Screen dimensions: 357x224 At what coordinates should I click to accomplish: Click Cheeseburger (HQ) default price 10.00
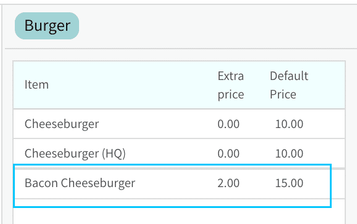pos(289,153)
